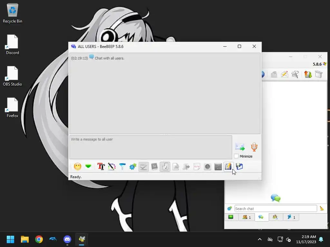Click the blue double-floppy save chat icon

click(x=239, y=167)
